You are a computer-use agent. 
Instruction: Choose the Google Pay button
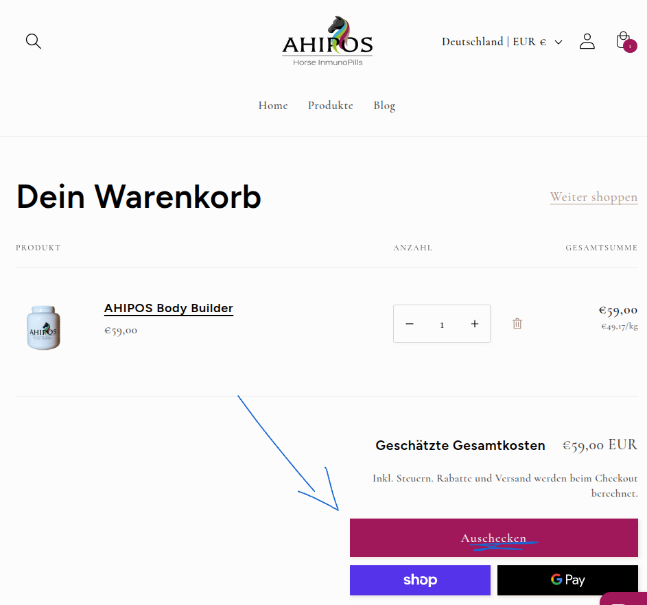(x=567, y=580)
